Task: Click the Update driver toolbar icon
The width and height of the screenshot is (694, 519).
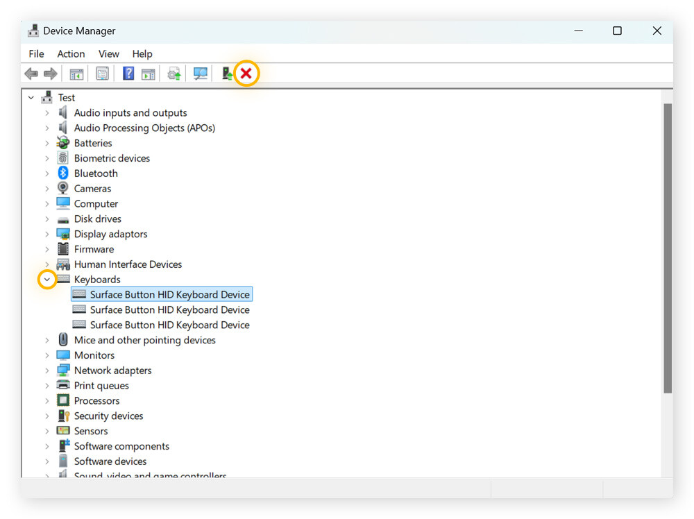Action: 173,74
